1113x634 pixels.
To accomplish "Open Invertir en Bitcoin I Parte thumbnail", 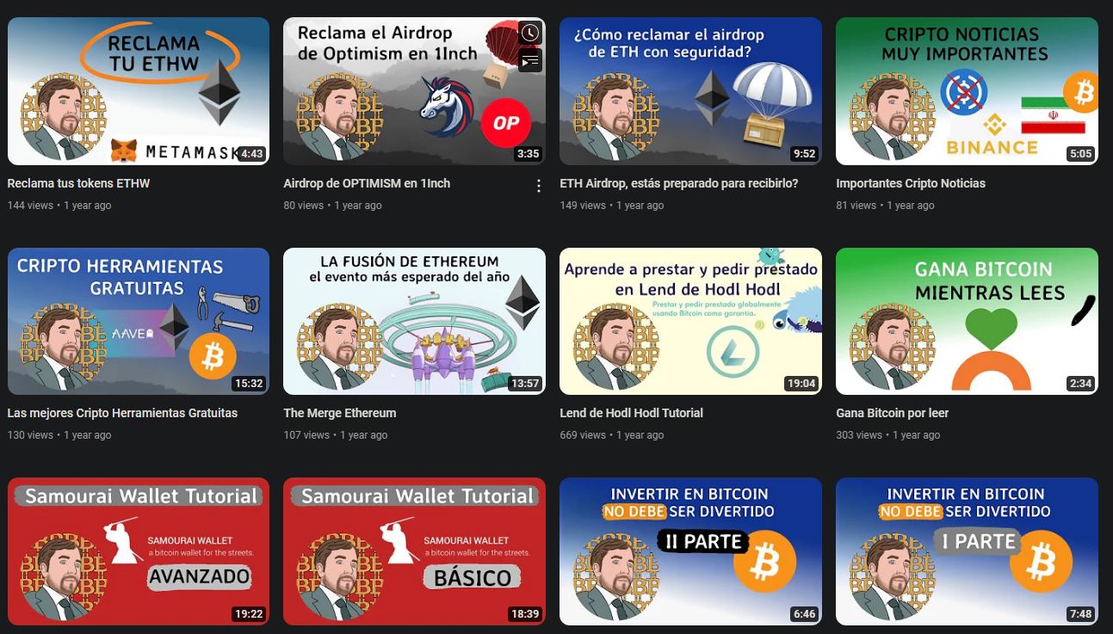I will [x=967, y=551].
